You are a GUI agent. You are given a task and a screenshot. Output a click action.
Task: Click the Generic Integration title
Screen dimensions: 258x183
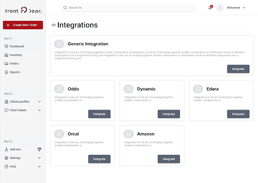pos(88,44)
